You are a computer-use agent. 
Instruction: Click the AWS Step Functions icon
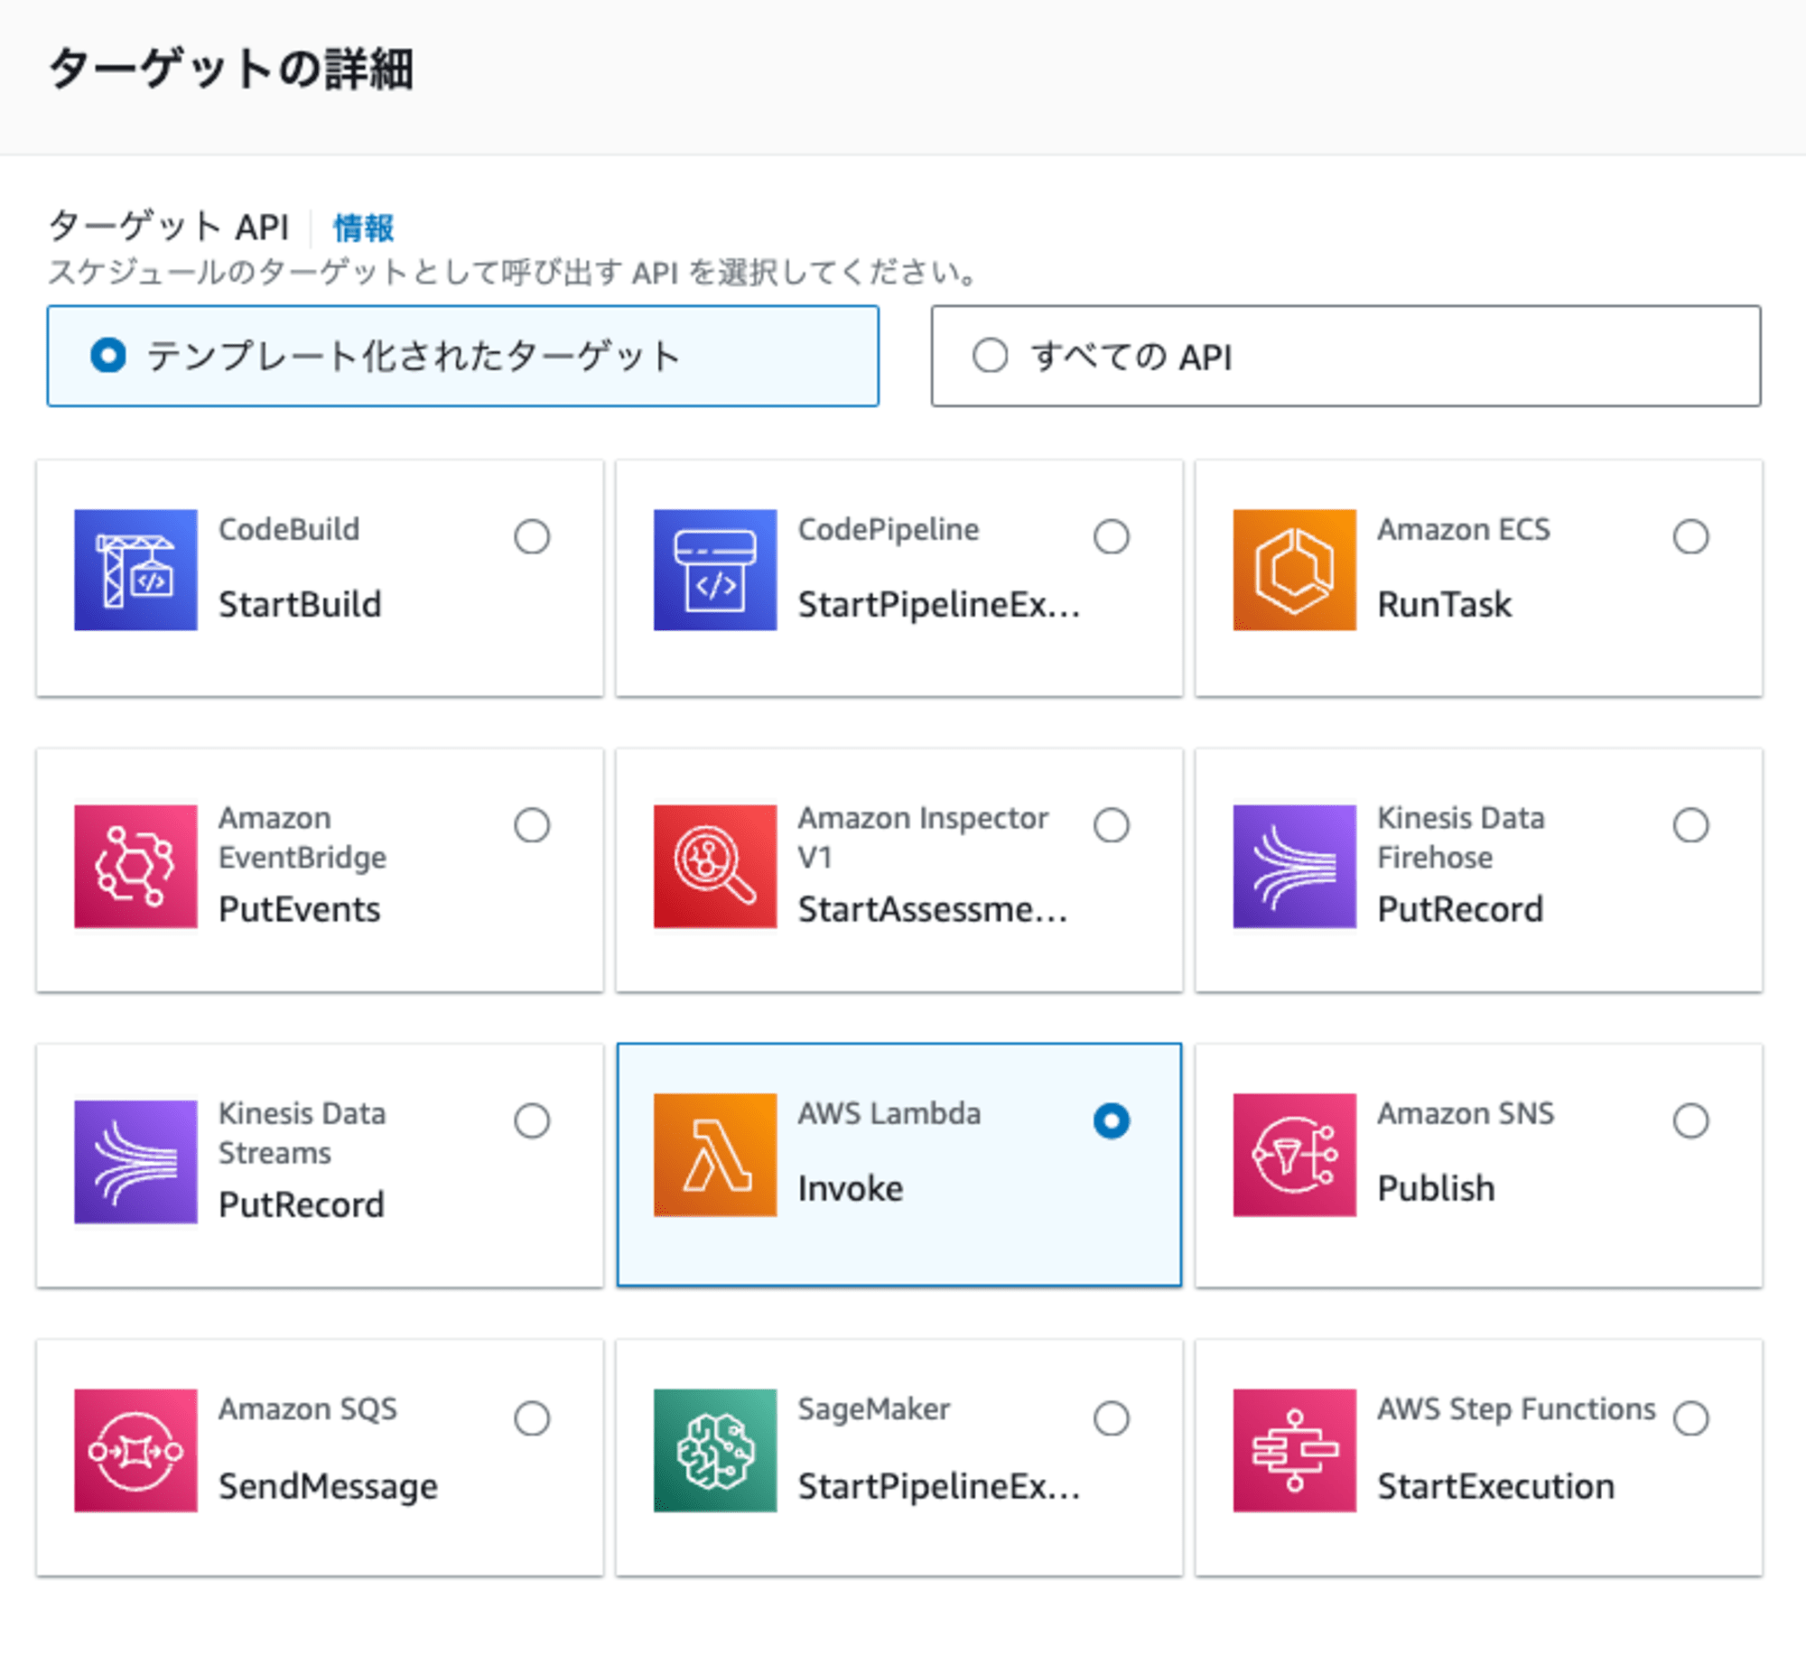[x=1295, y=1450]
